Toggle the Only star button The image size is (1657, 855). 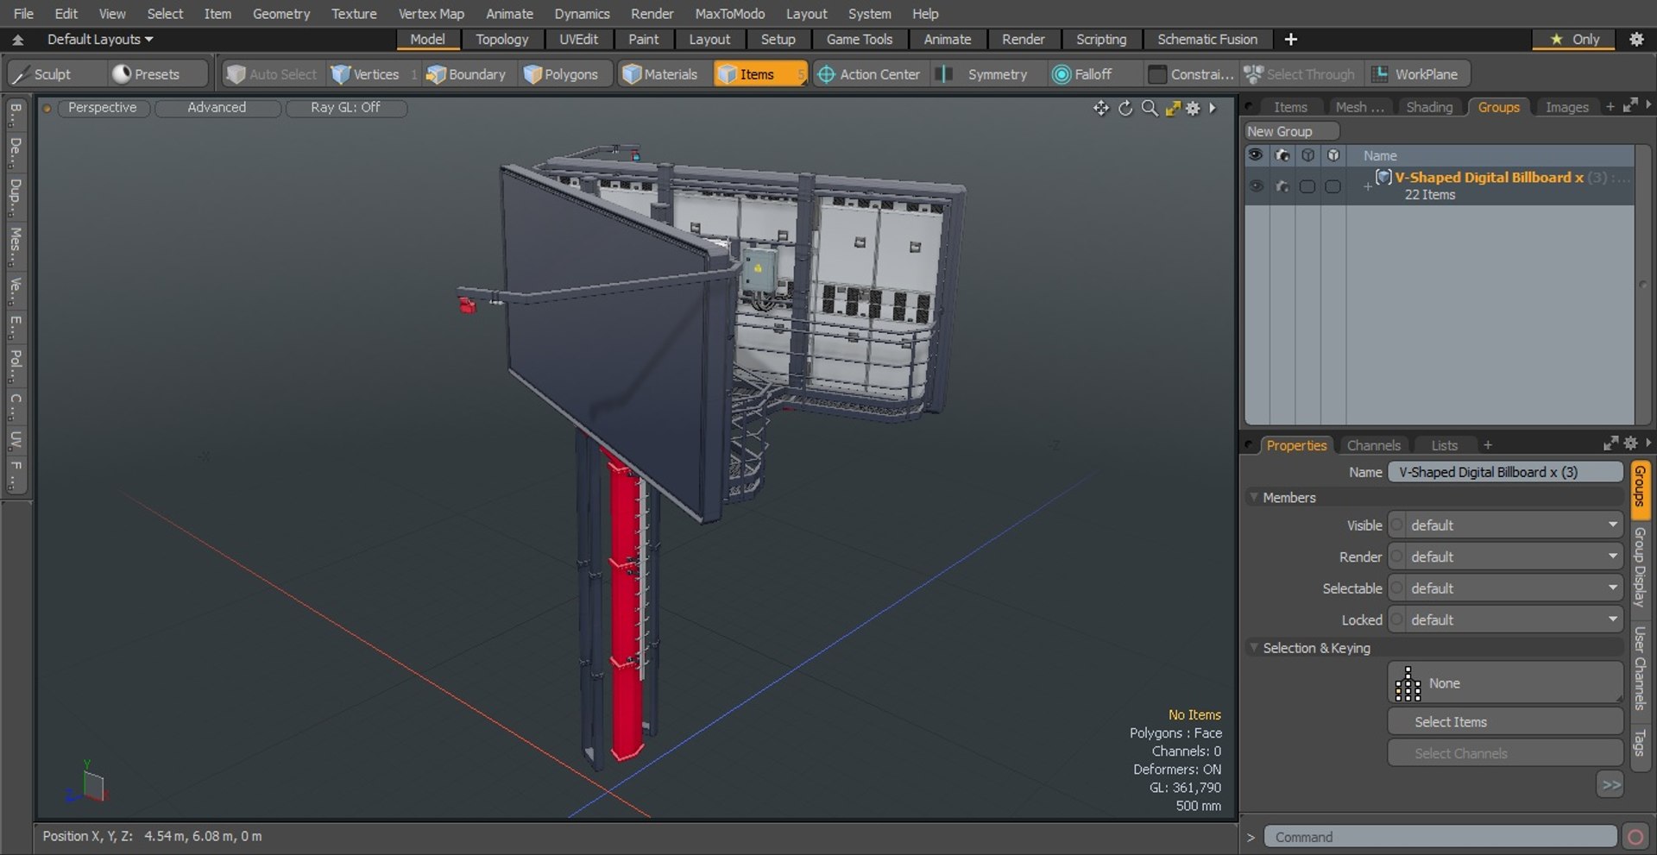click(1574, 40)
